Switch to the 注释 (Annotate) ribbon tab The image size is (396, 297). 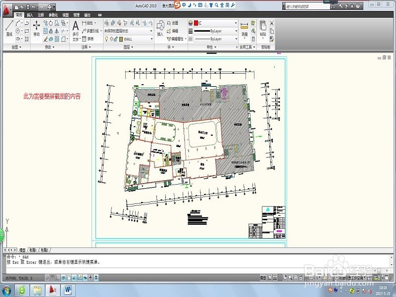(x=41, y=15)
